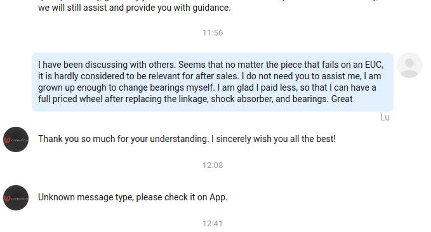431x232 pixels.
Task: Click the 12:08 timestamp
Action: 213,165
